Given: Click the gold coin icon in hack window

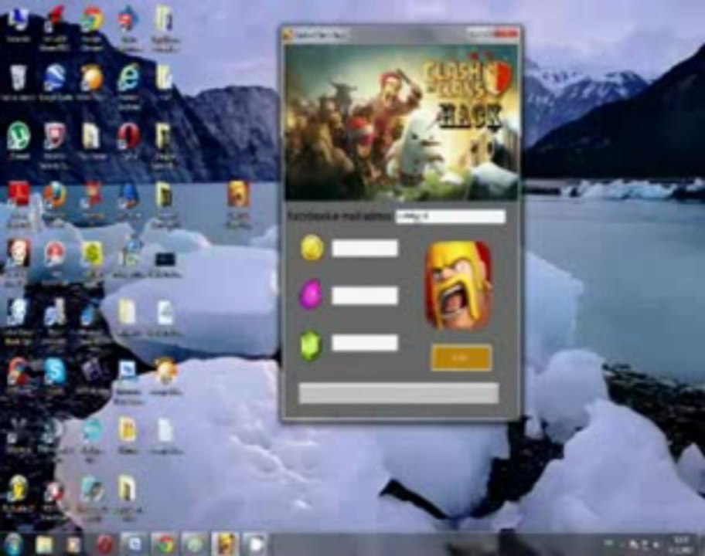Looking at the screenshot, I should pos(312,248).
